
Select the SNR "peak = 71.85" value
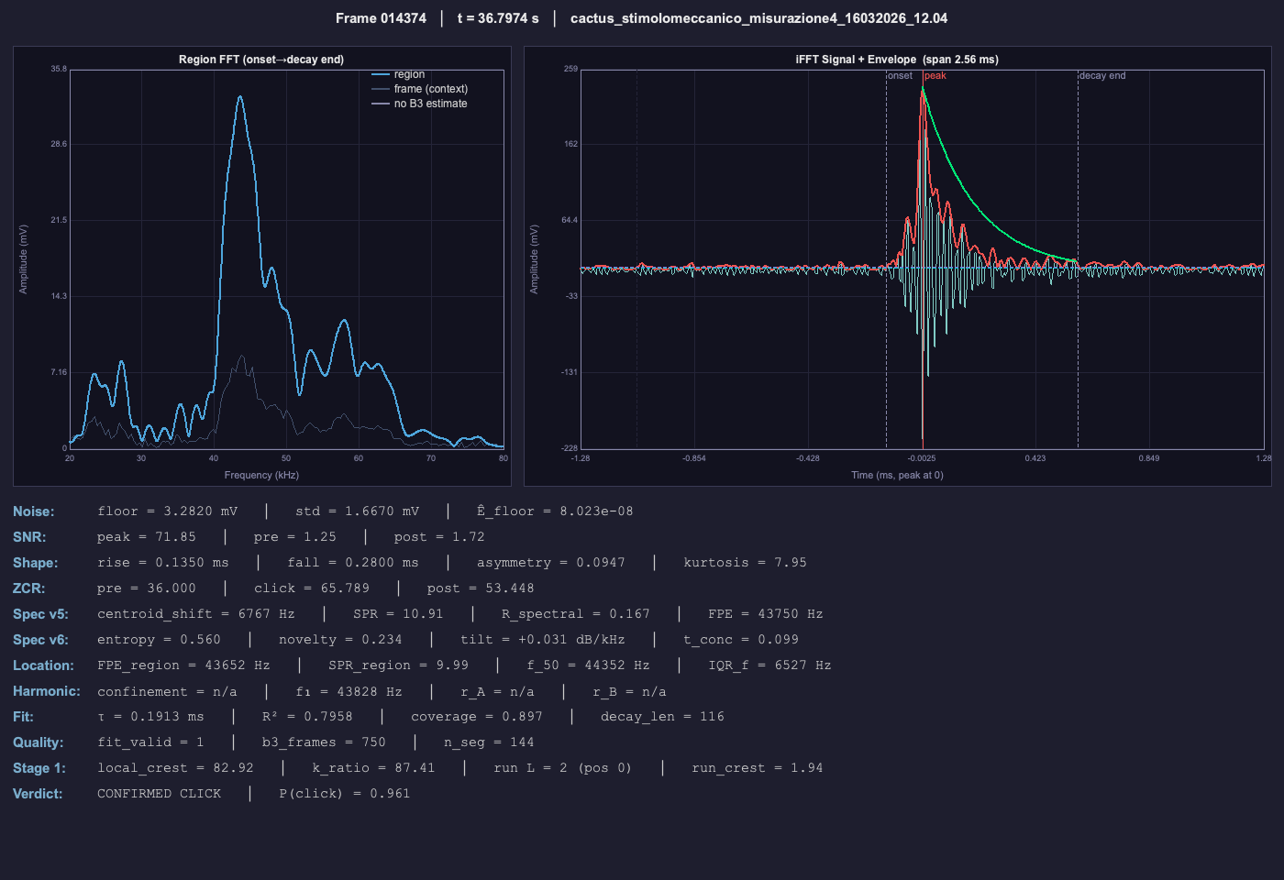pyautogui.click(x=147, y=537)
